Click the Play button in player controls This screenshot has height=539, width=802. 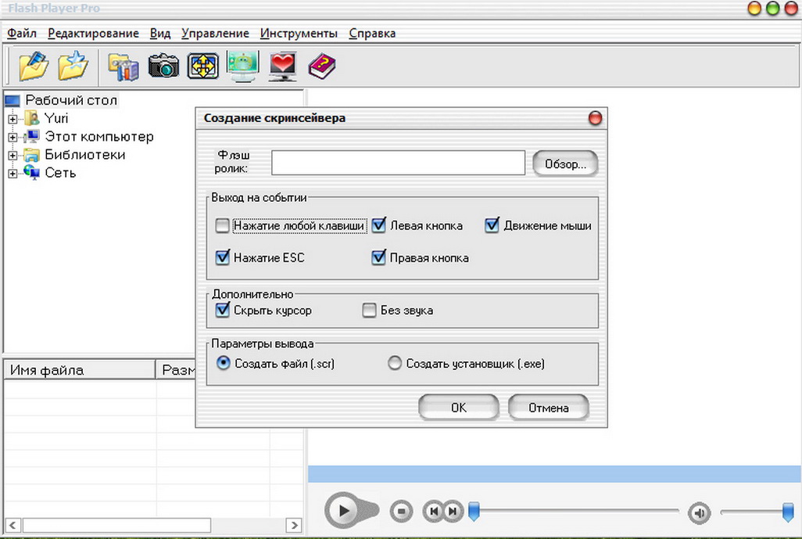[x=343, y=510]
